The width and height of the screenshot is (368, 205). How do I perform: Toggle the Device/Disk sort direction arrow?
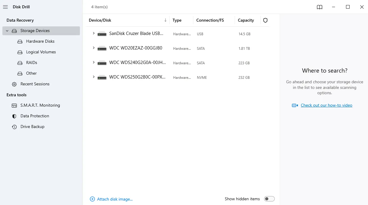tap(165, 20)
